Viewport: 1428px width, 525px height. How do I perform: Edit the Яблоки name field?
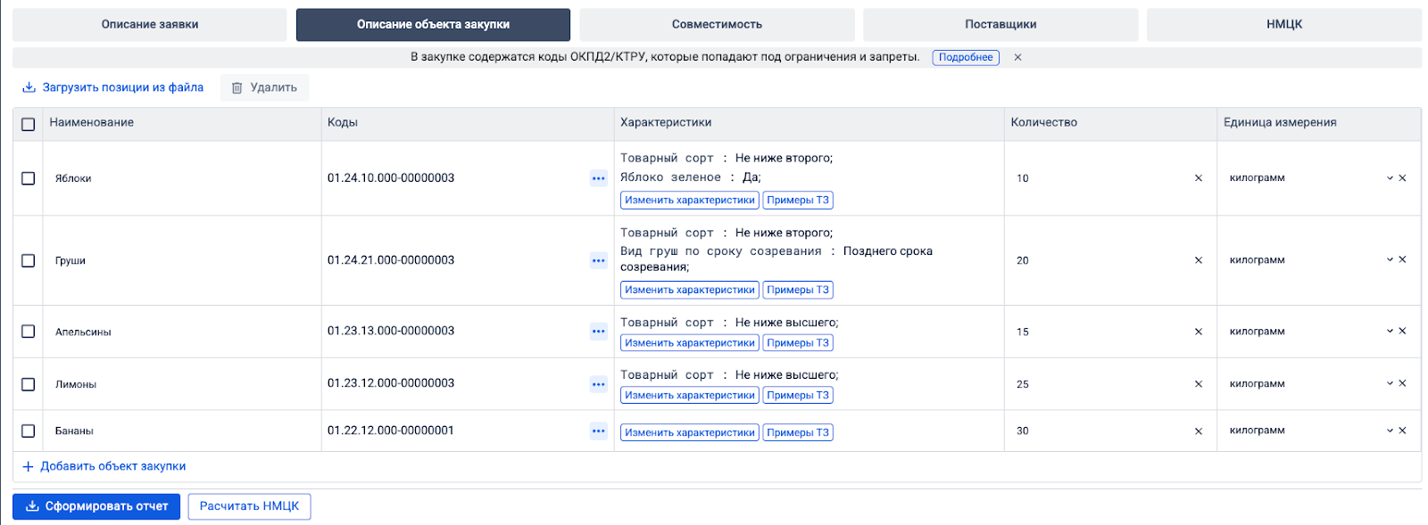click(181, 178)
